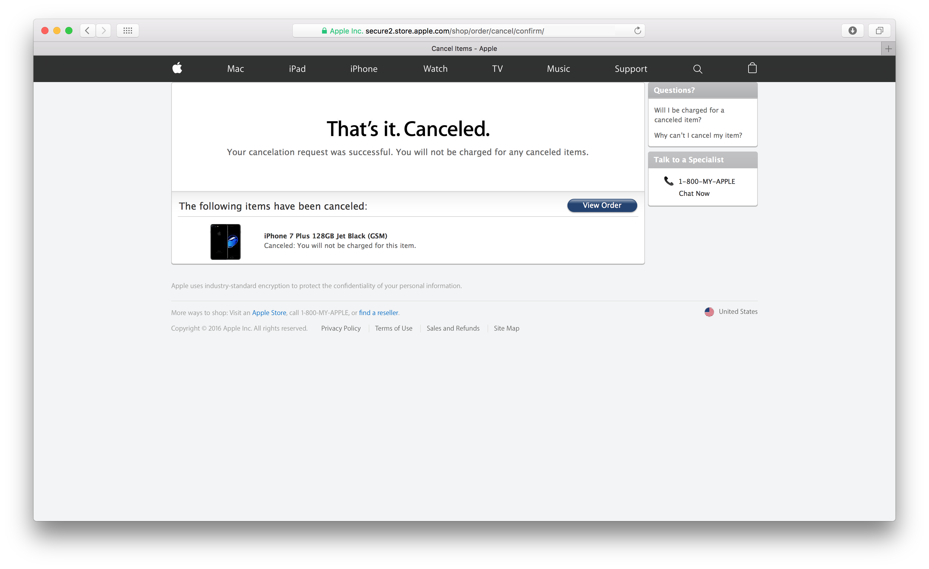The height and width of the screenshot is (569, 929).
Task: Open the Music navigation item
Action: [558, 69]
